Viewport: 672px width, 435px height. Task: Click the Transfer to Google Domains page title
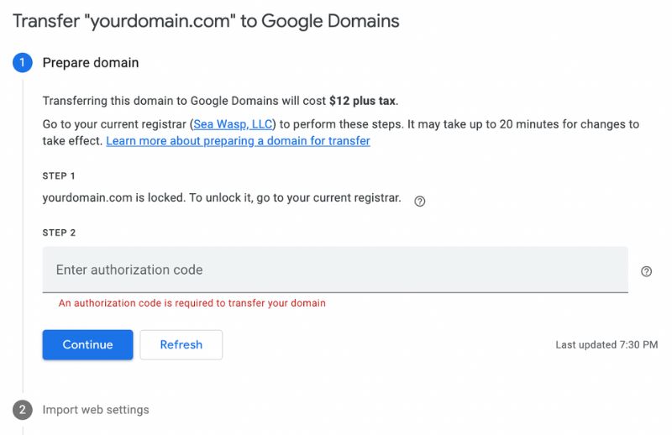click(206, 20)
